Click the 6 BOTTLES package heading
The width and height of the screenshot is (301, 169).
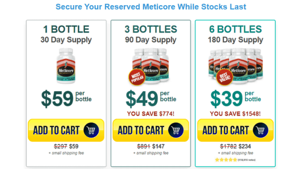coord(235,29)
